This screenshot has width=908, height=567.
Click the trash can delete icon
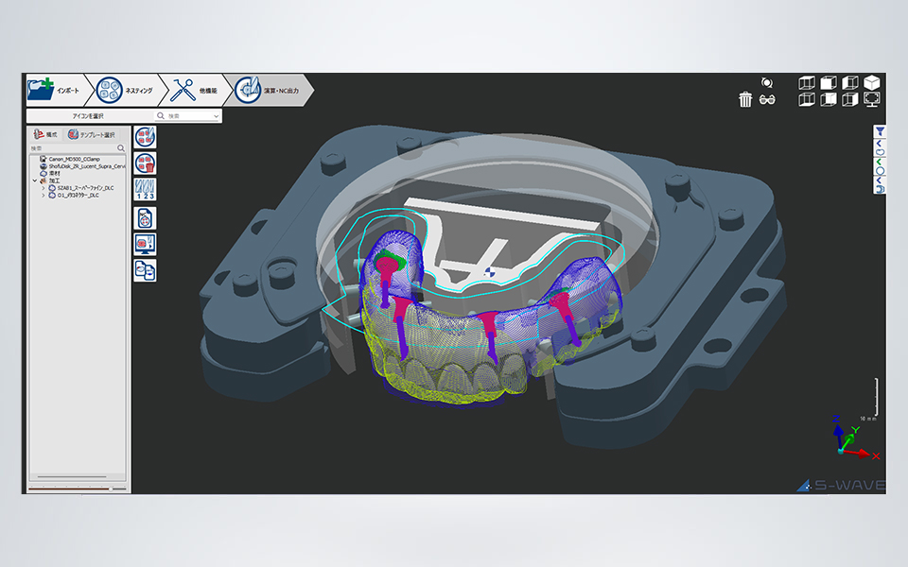745,100
